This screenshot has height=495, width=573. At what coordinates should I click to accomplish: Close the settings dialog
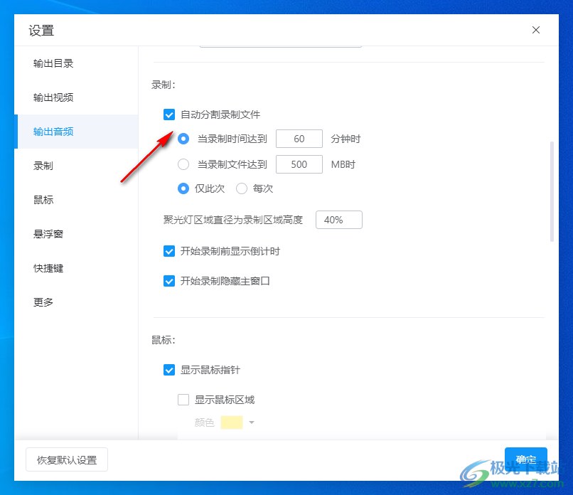[536, 30]
